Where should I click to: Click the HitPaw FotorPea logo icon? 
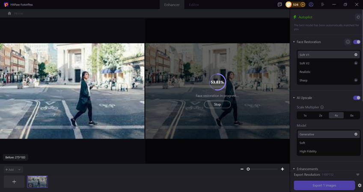tap(6, 4)
